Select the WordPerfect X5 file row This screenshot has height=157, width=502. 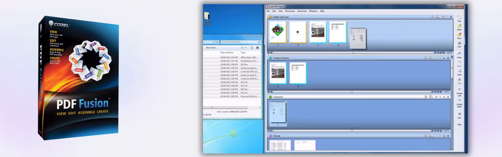tap(232, 61)
